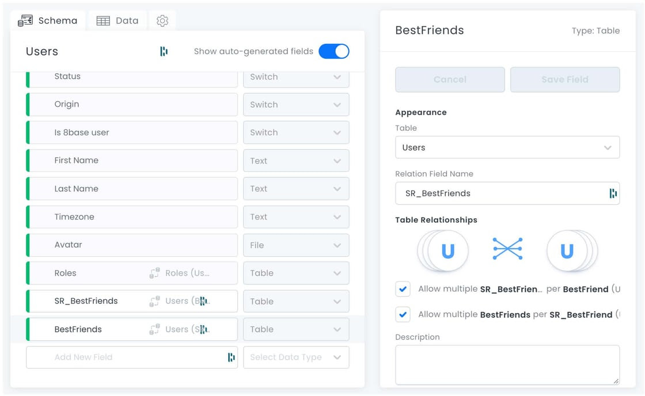
Task: Click the icon beside the Users table title
Action: (164, 51)
